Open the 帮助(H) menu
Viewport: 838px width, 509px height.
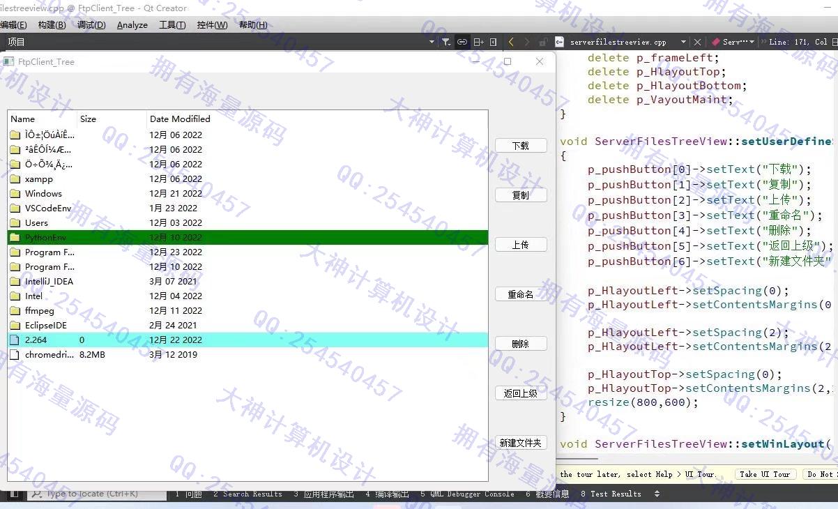coord(253,24)
